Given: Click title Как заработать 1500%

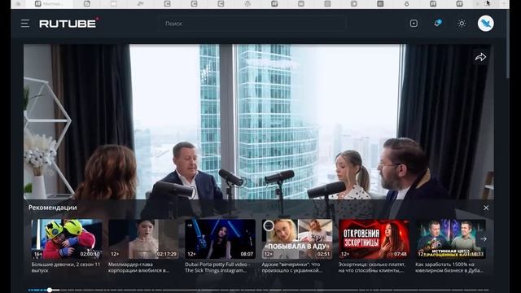Looking at the screenshot, I should click(449, 268).
